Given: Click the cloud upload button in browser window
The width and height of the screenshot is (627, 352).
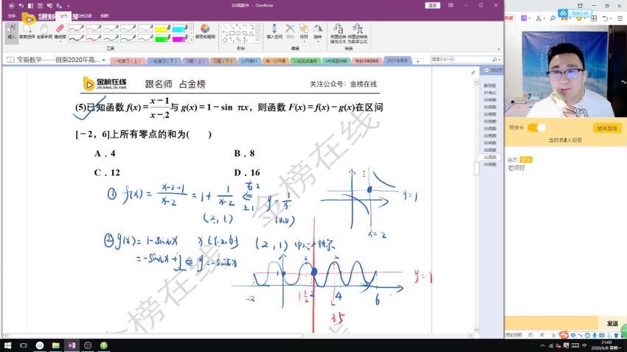Looking at the screenshot, I should (x=574, y=13).
